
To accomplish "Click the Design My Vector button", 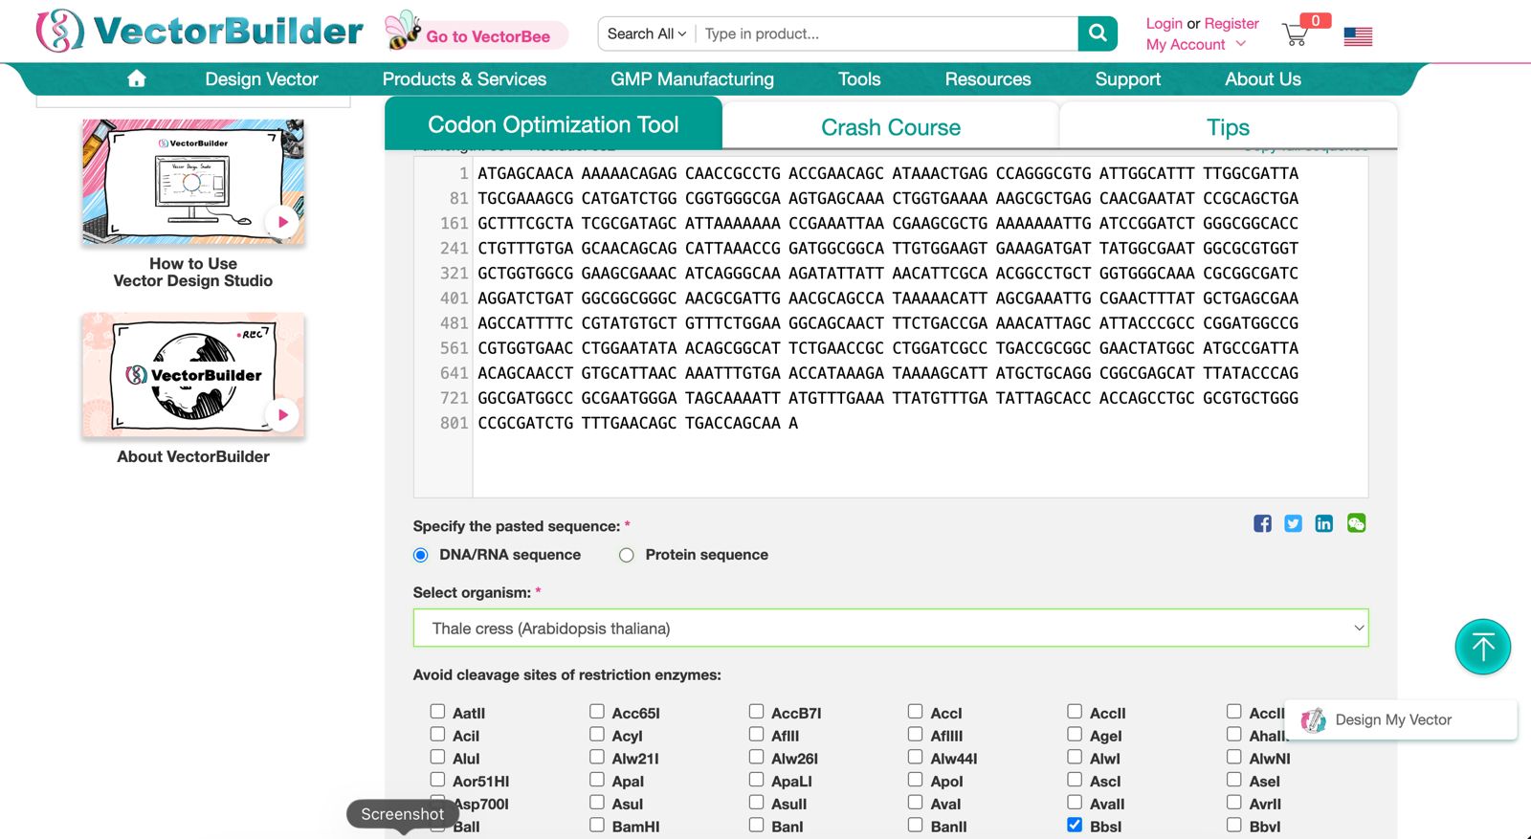I will 1401,719.
